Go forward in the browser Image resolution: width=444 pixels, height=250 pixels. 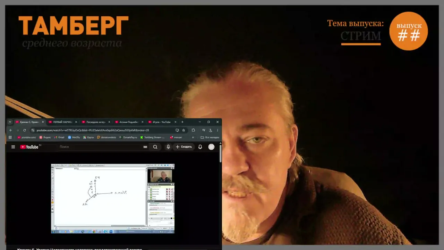[17, 130]
